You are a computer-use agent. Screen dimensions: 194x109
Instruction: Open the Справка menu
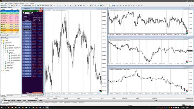pos(32,3)
